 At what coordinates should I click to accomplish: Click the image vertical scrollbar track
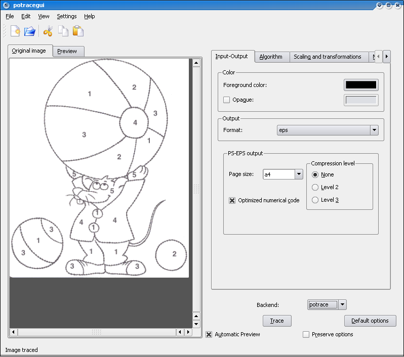[196, 190]
